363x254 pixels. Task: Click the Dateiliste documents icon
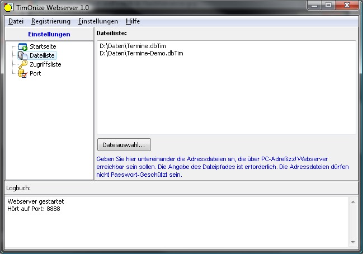tap(23, 55)
